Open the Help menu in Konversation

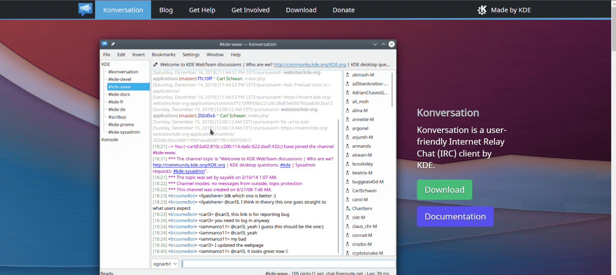click(x=235, y=55)
